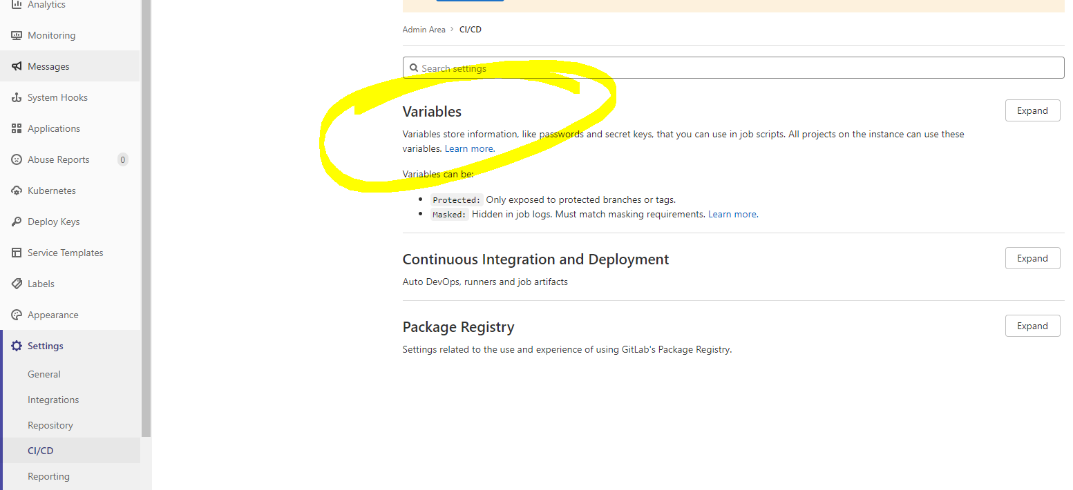Image resolution: width=1073 pixels, height=490 pixels.
Task: Expand the Variables section
Action: pos(1032,110)
